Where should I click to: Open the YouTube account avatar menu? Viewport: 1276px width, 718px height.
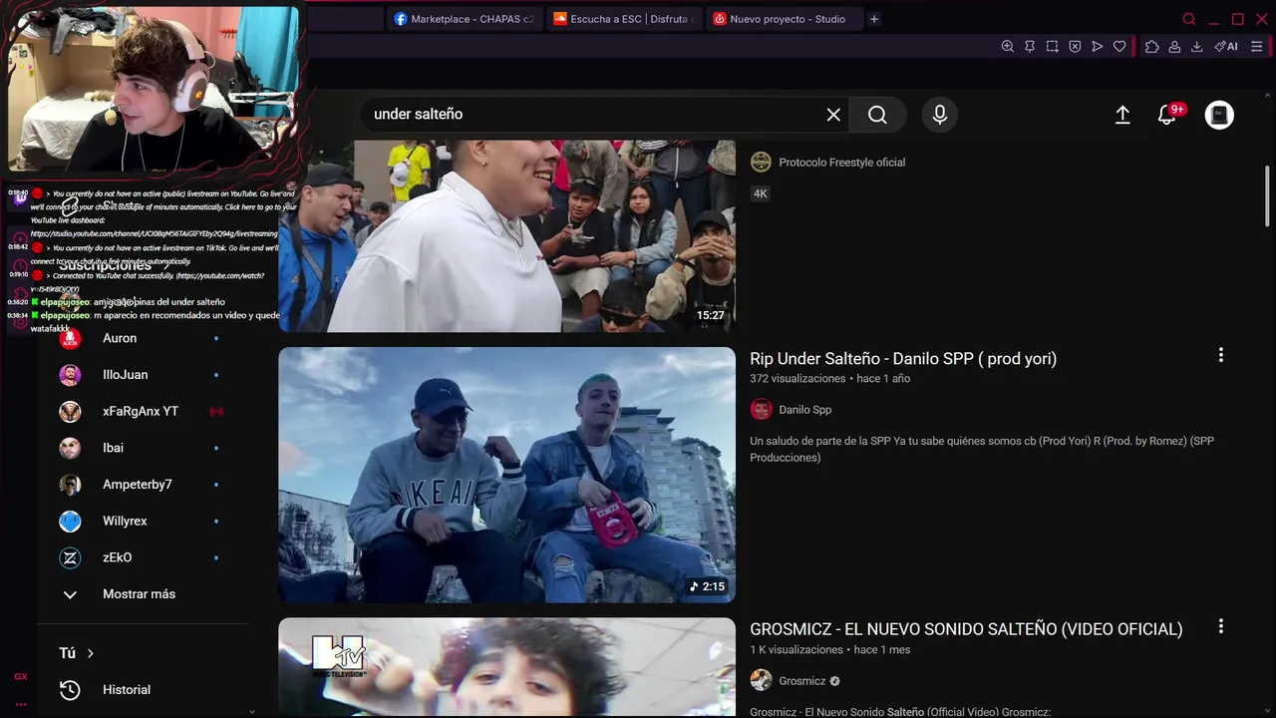coord(1219,115)
